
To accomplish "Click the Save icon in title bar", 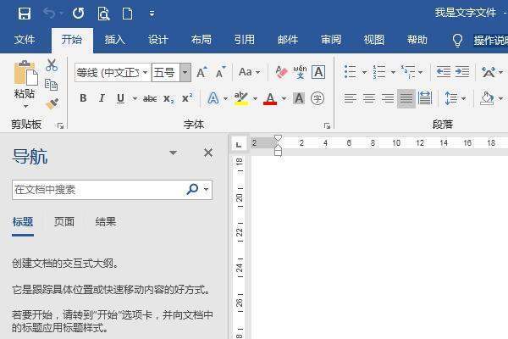I will 24,14.
